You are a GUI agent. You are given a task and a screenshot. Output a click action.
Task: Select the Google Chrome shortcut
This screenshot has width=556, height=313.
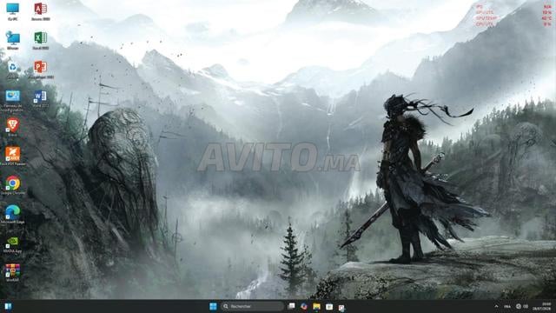pyautogui.click(x=12, y=185)
